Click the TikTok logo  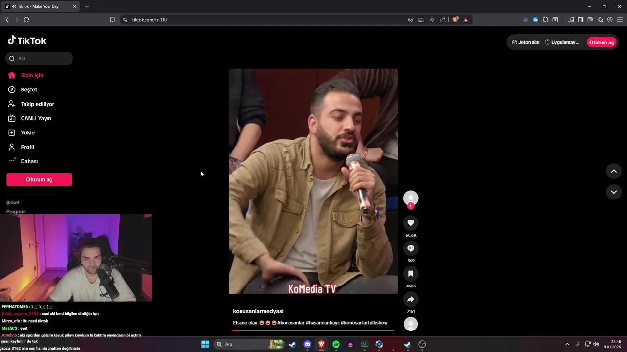coord(27,41)
